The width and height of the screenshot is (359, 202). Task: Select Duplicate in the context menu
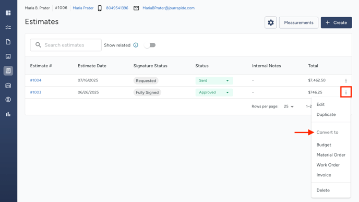coord(326,114)
